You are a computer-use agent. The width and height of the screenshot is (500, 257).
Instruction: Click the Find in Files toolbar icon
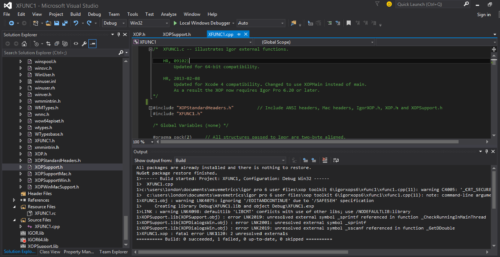click(x=293, y=23)
